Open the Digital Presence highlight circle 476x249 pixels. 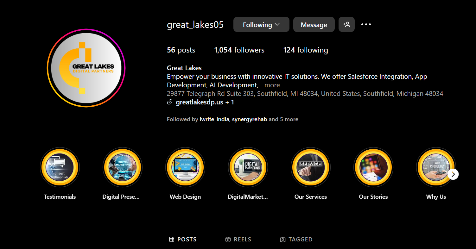[123, 167]
